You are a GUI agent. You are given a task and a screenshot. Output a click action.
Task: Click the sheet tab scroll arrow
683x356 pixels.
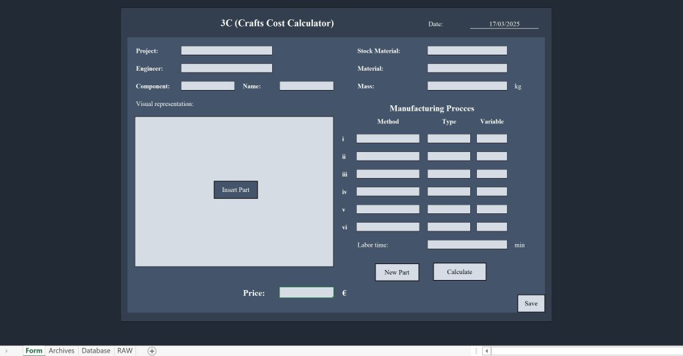(x=7, y=351)
